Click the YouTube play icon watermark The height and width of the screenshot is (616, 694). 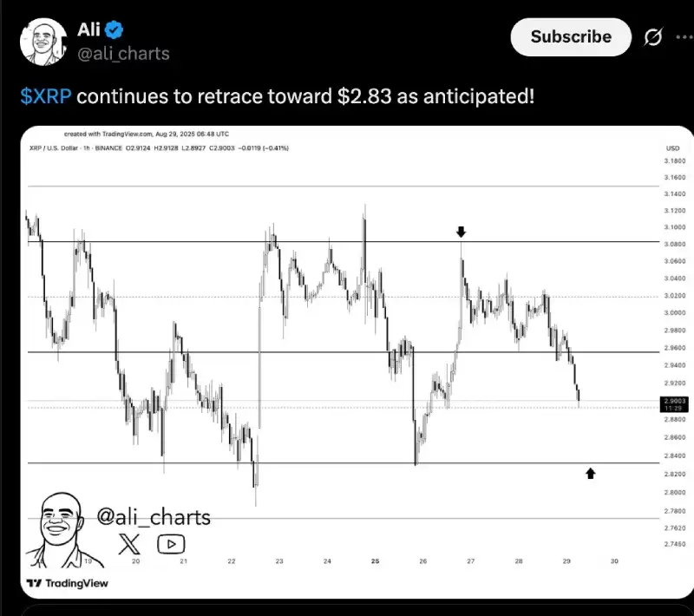[x=171, y=544]
